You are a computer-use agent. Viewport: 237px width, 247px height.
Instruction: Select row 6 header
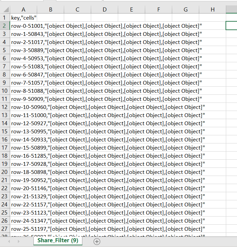(x=5, y=58)
